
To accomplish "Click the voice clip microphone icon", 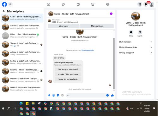I will point(49,95).
